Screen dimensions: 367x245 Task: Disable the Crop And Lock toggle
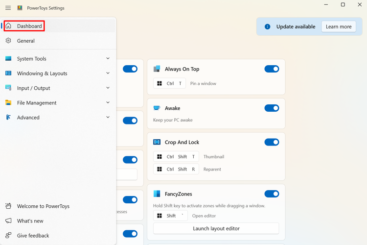[272, 142]
